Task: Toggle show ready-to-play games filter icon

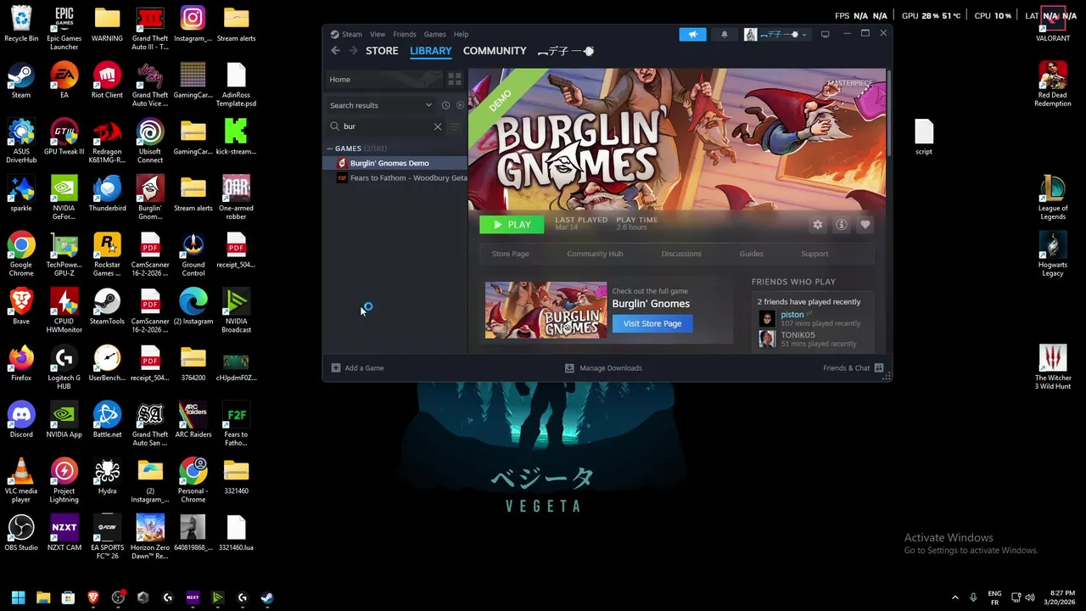Action: coord(460,105)
